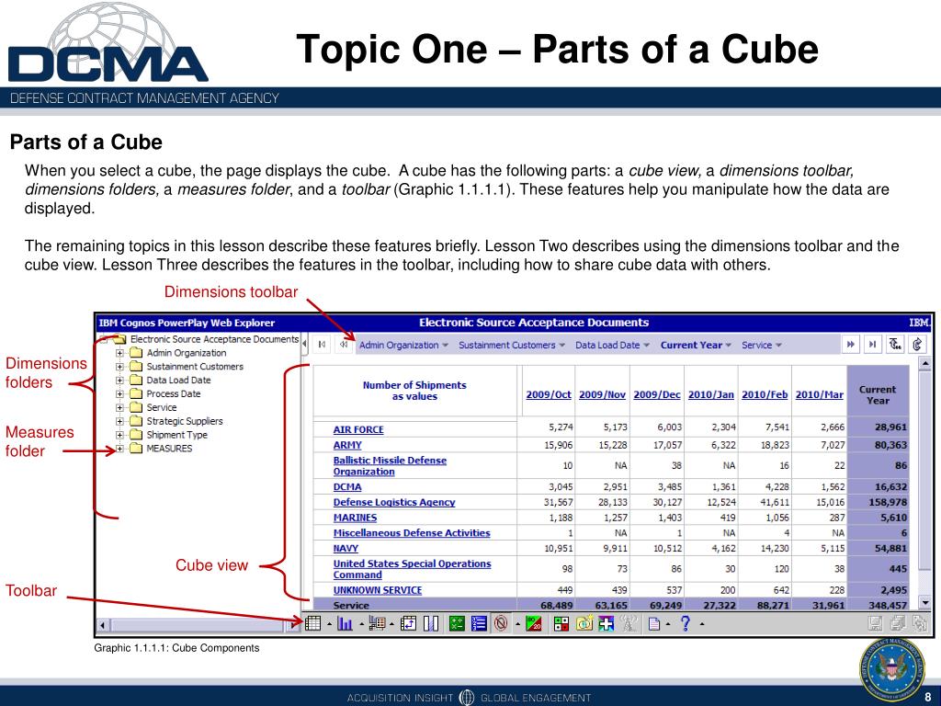The image size is (941, 706).
Task: Select the crosstab display icon in bottom toolbar
Action: (312, 624)
